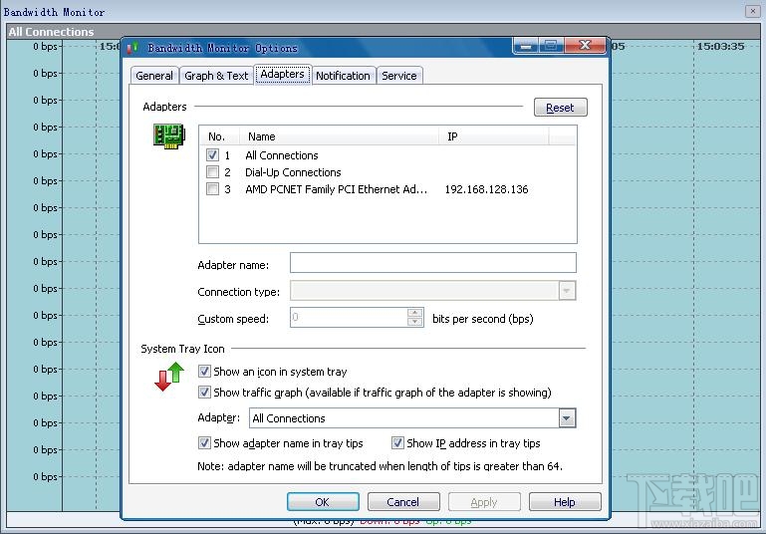Image resolution: width=766 pixels, height=534 pixels.
Task: Check the Dial-Up Connections adapter checkbox
Action: tap(212, 172)
